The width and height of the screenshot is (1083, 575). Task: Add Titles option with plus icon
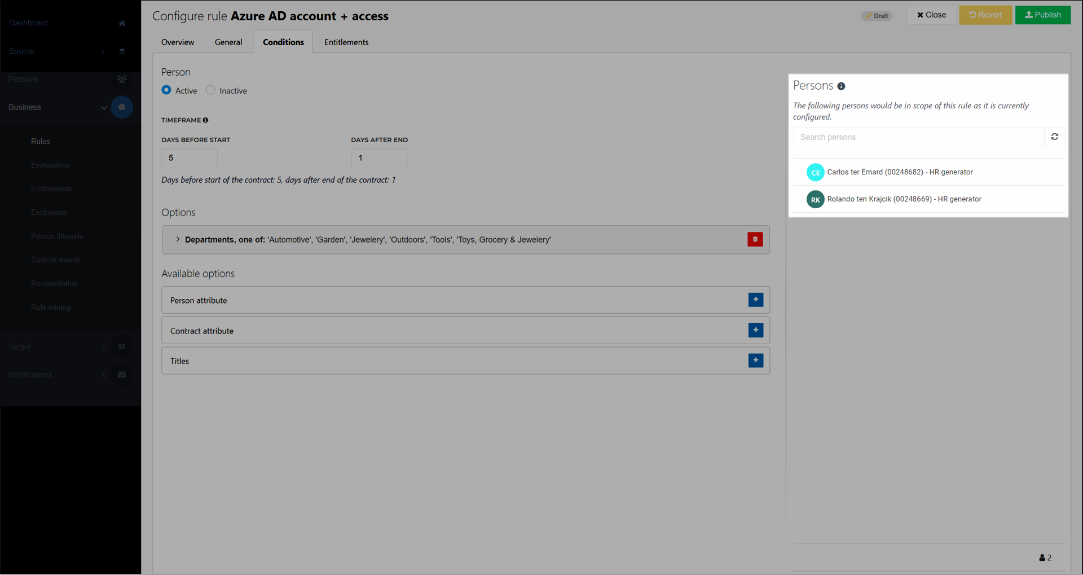click(756, 361)
